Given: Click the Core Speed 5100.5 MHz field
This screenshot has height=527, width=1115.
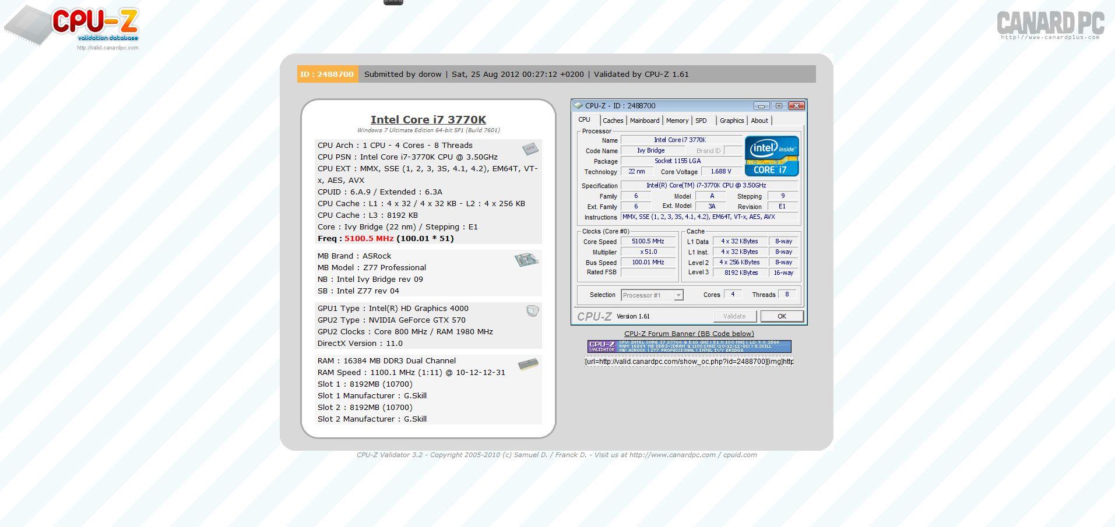Looking at the screenshot, I should pyautogui.click(x=648, y=241).
